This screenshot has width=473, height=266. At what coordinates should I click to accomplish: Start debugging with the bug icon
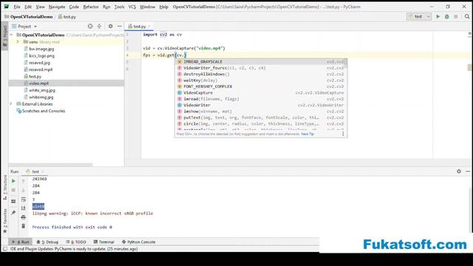click(446, 16)
